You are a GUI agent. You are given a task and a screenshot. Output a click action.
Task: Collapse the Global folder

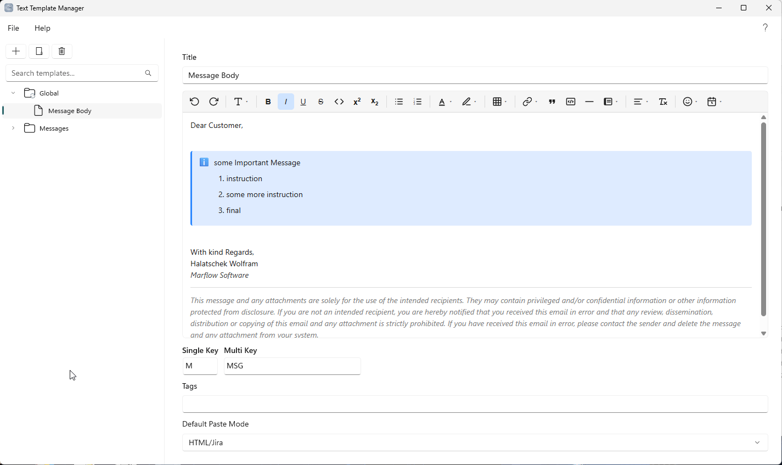(x=13, y=93)
